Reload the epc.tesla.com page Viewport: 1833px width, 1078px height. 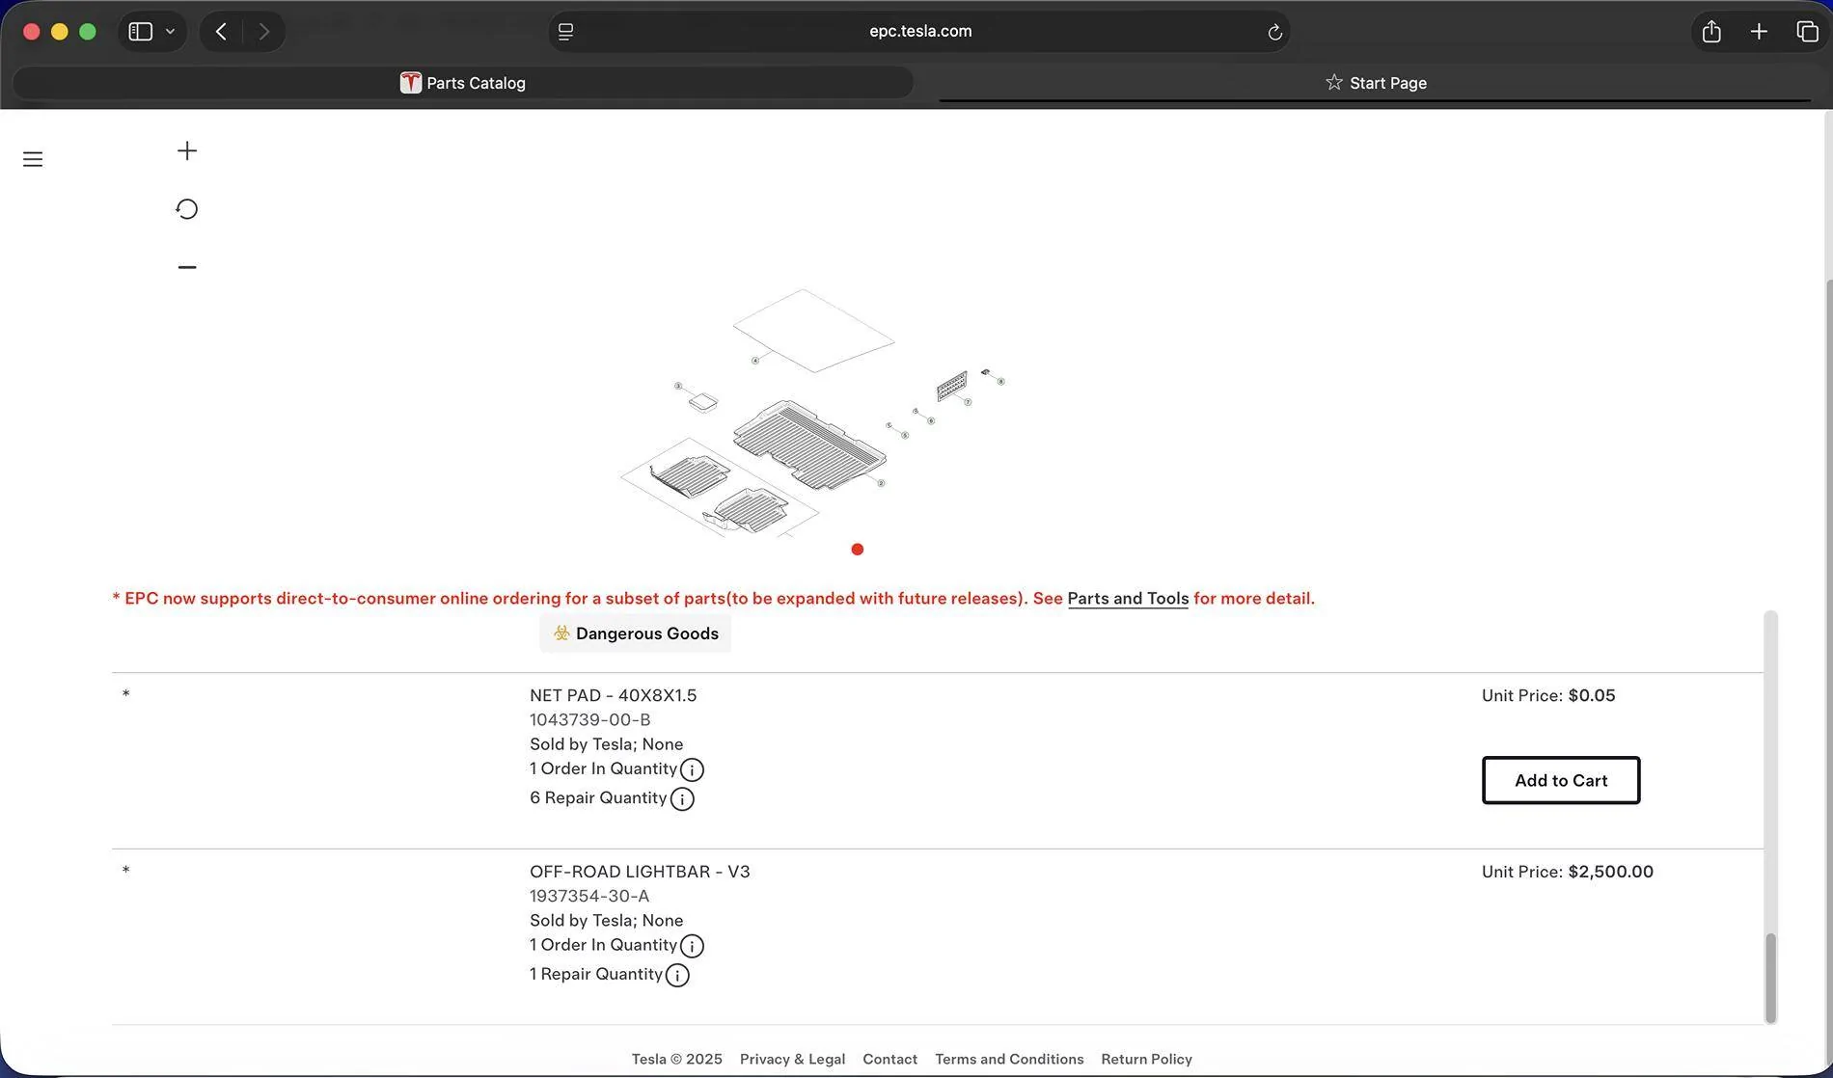[x=1274, y=32]
